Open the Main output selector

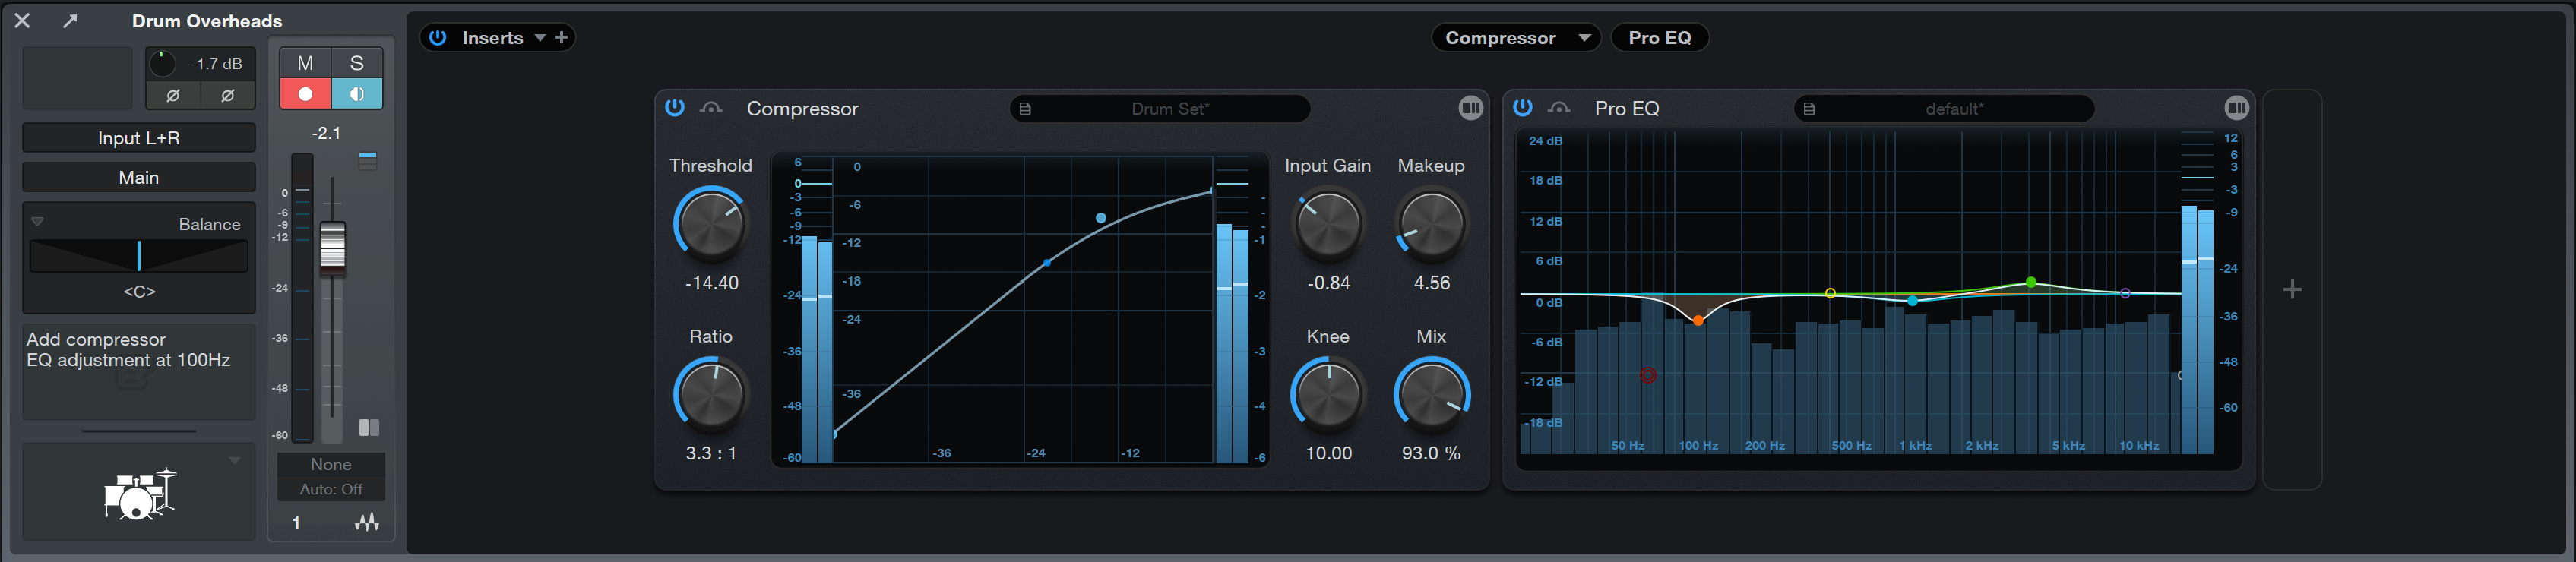(139, 177)
